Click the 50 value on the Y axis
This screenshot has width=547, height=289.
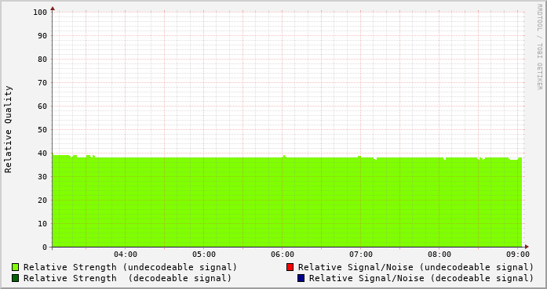pyautogui.click(x=42, y=130)
